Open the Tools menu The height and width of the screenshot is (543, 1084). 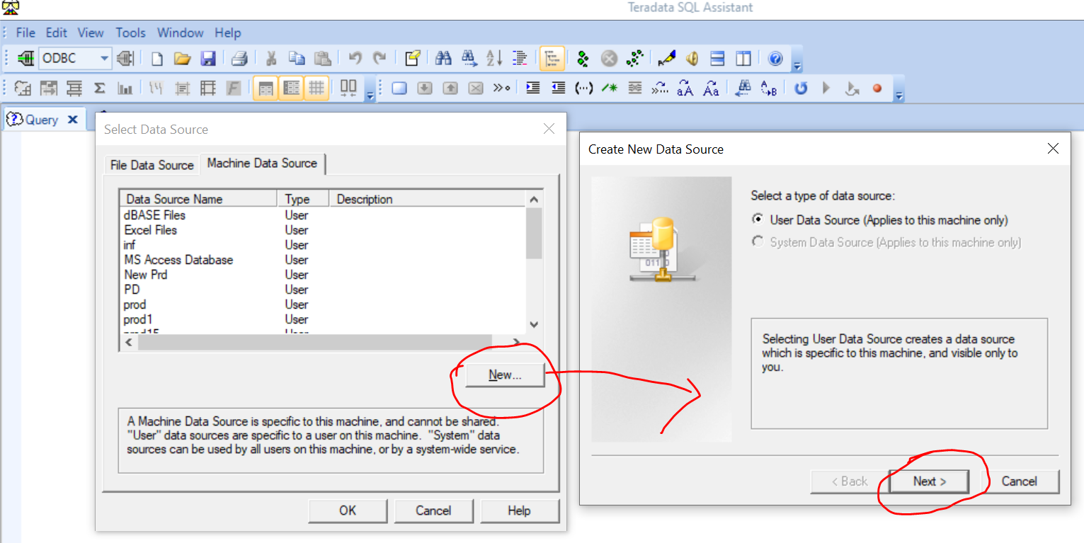tap(130, 33)
